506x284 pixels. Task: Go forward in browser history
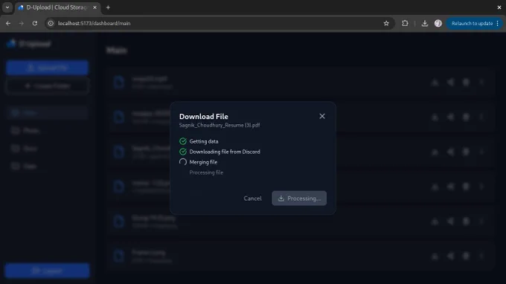point(22,23)
